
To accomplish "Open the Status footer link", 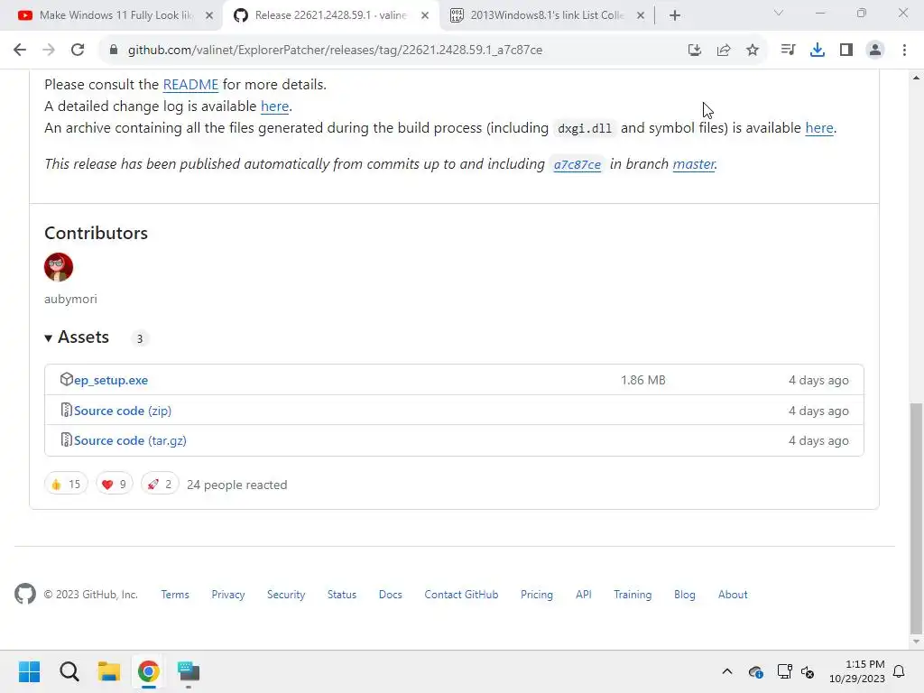I will click(x=342, y=595).
